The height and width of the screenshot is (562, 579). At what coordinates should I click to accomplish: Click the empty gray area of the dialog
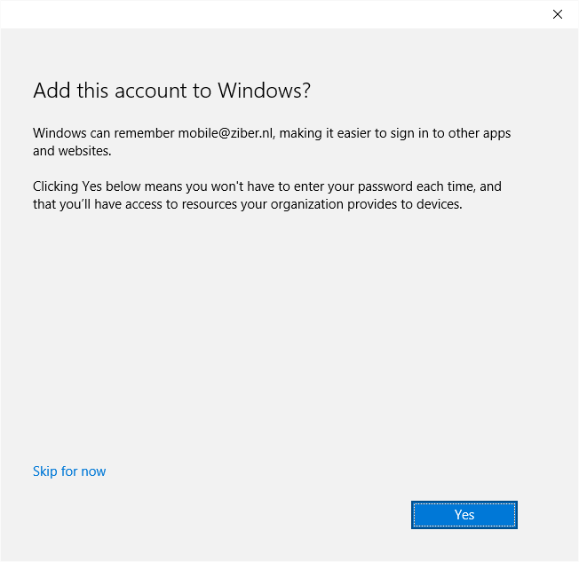pos(288,332)
